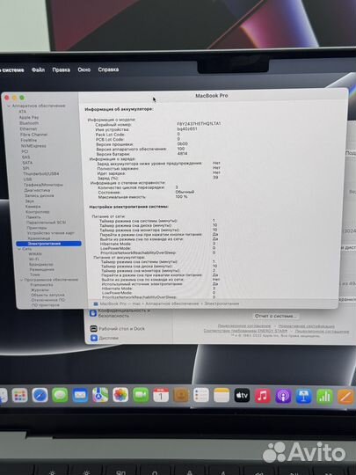Launch Apple TV from the Dock
Screen dimensions: 356x475
pyautogui.click(x=242, y=395)
